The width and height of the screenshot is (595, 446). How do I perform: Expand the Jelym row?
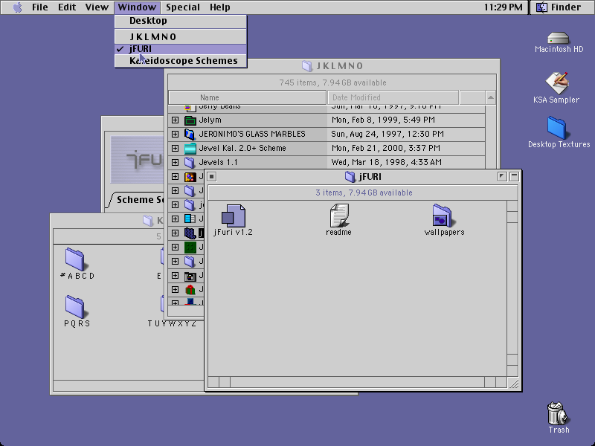(175, 120)
